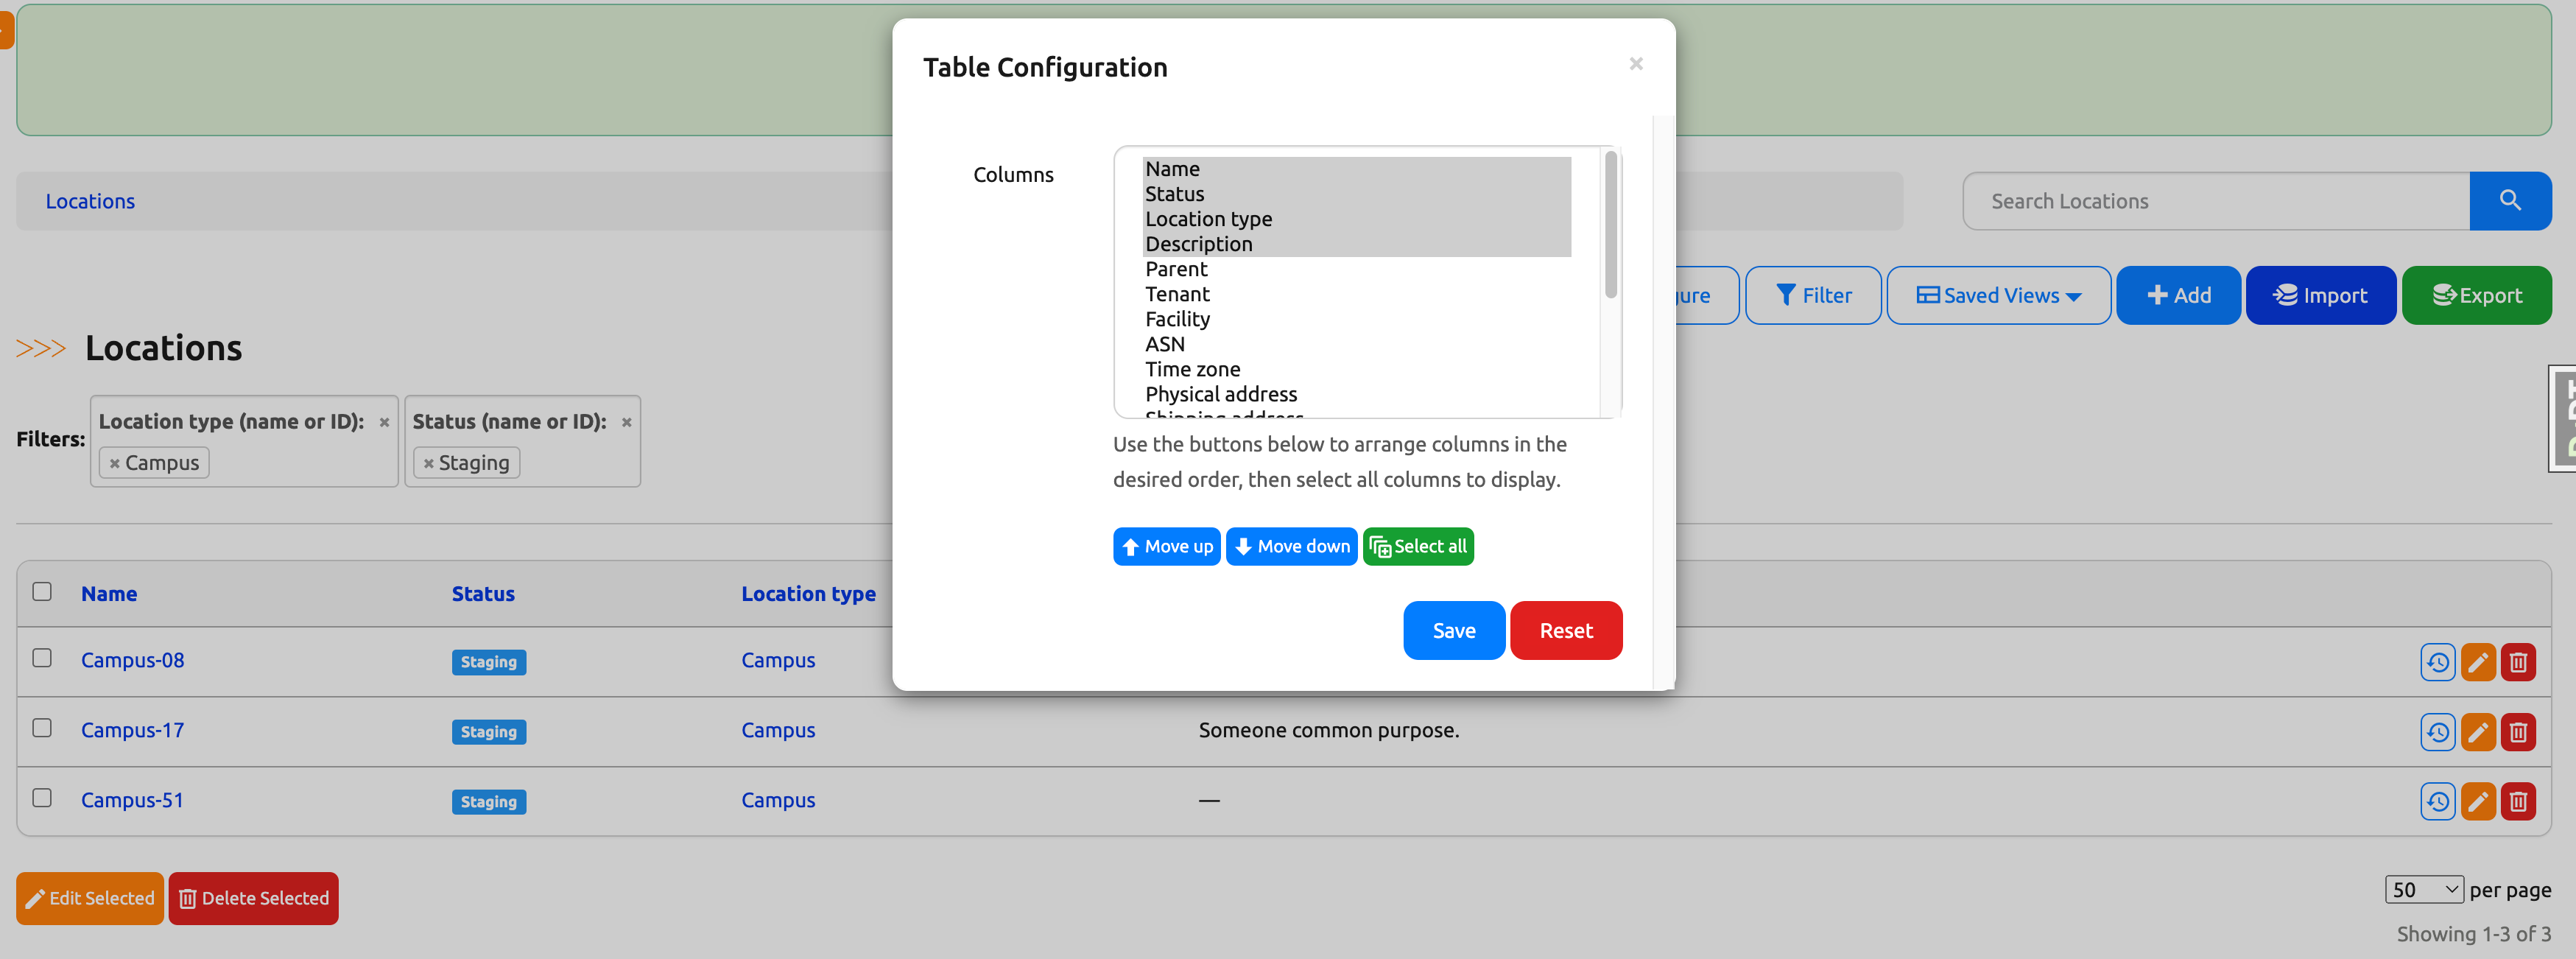
Task: Toggle the select-all checkbox in table header
Action: [x=41, y=592]
